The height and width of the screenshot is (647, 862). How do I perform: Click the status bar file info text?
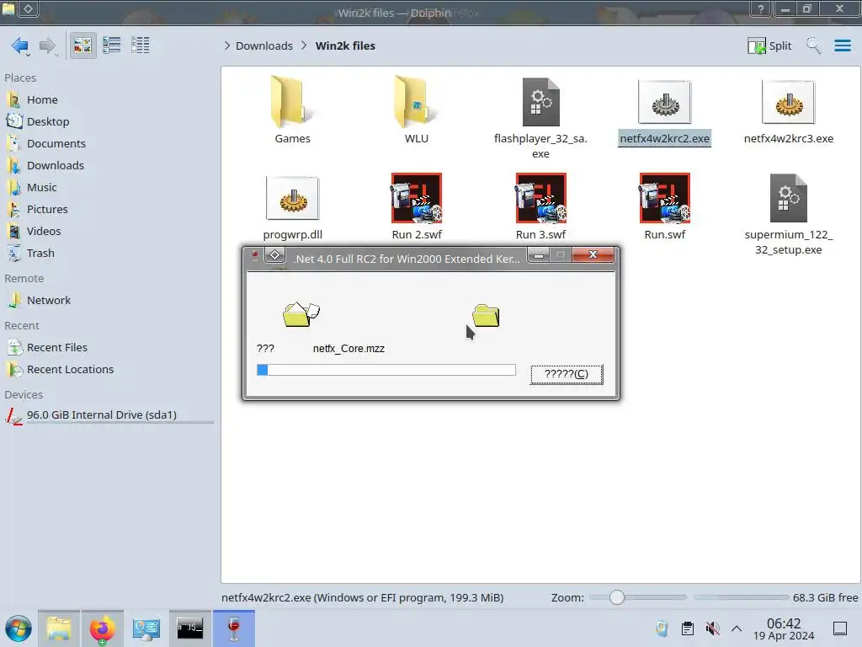[x=362, y=597]
